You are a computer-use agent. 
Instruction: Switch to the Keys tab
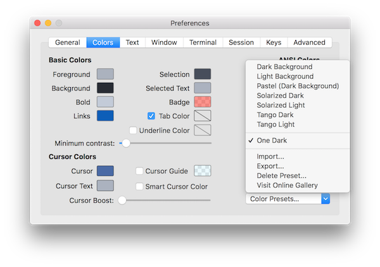click(274, 42)
